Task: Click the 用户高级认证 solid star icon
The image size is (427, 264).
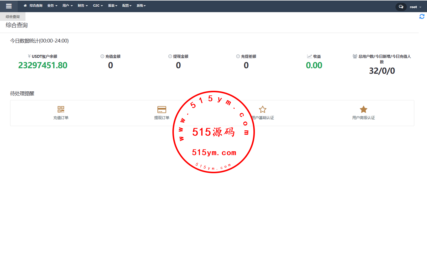Action: [363, 109]
